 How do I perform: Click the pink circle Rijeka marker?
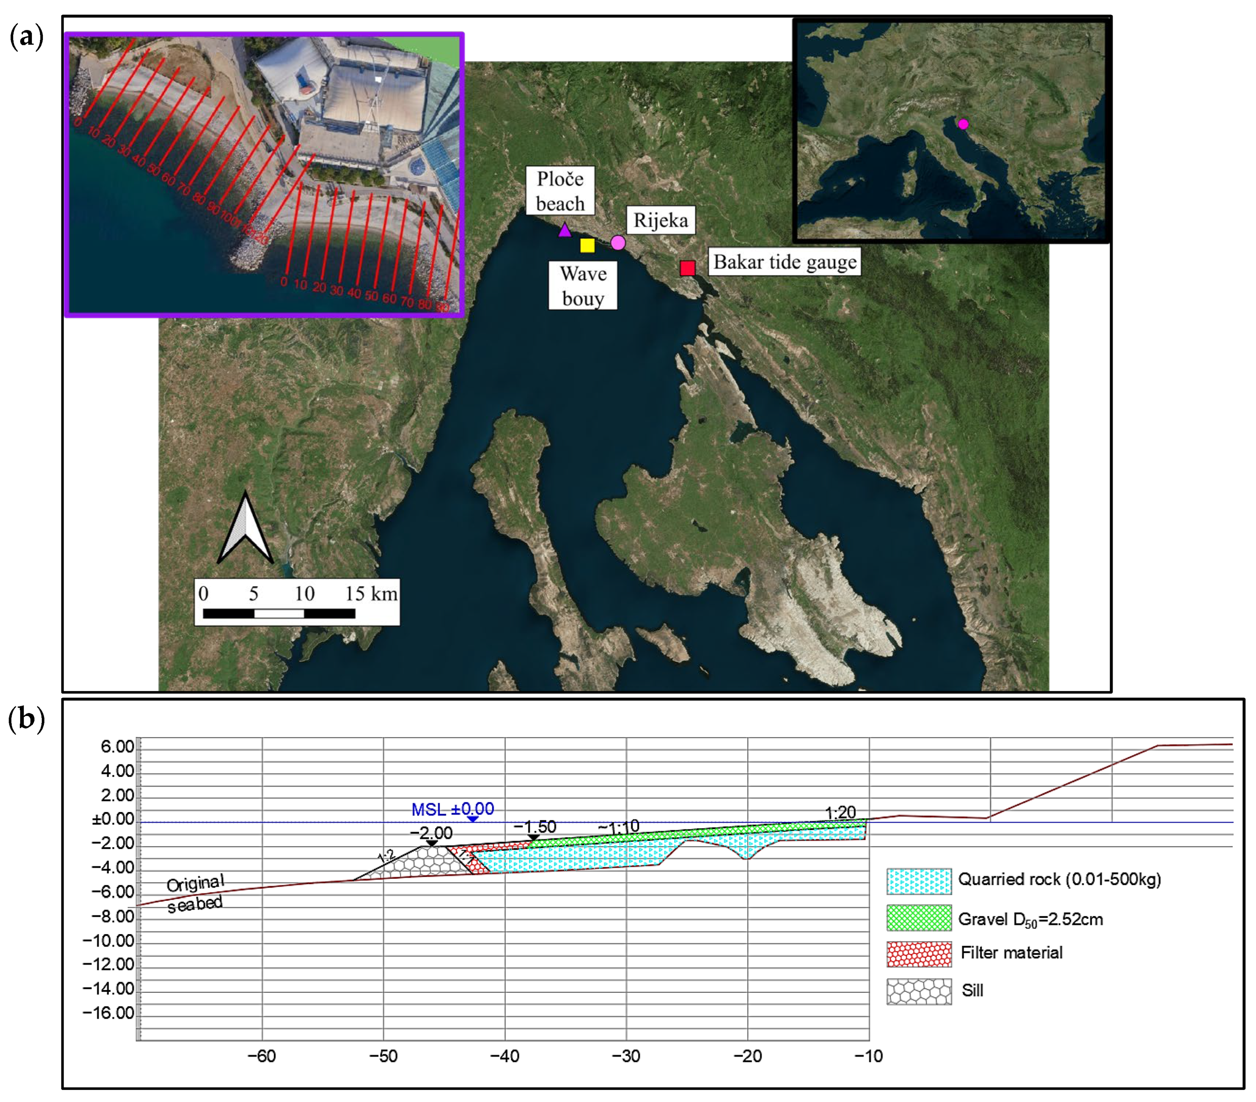(618, 243)
